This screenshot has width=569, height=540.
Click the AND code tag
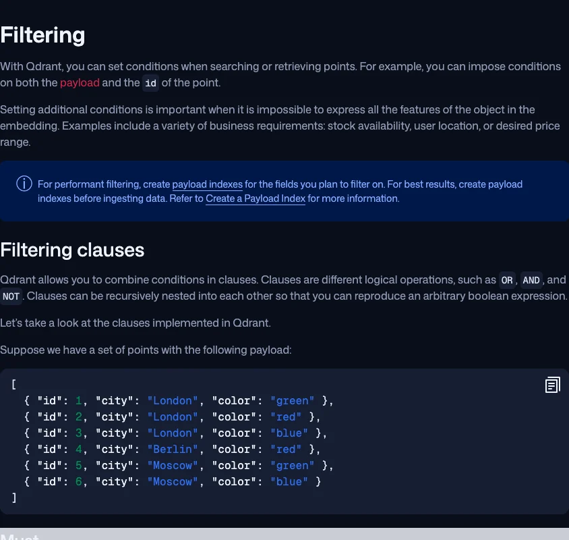(531, 280)
